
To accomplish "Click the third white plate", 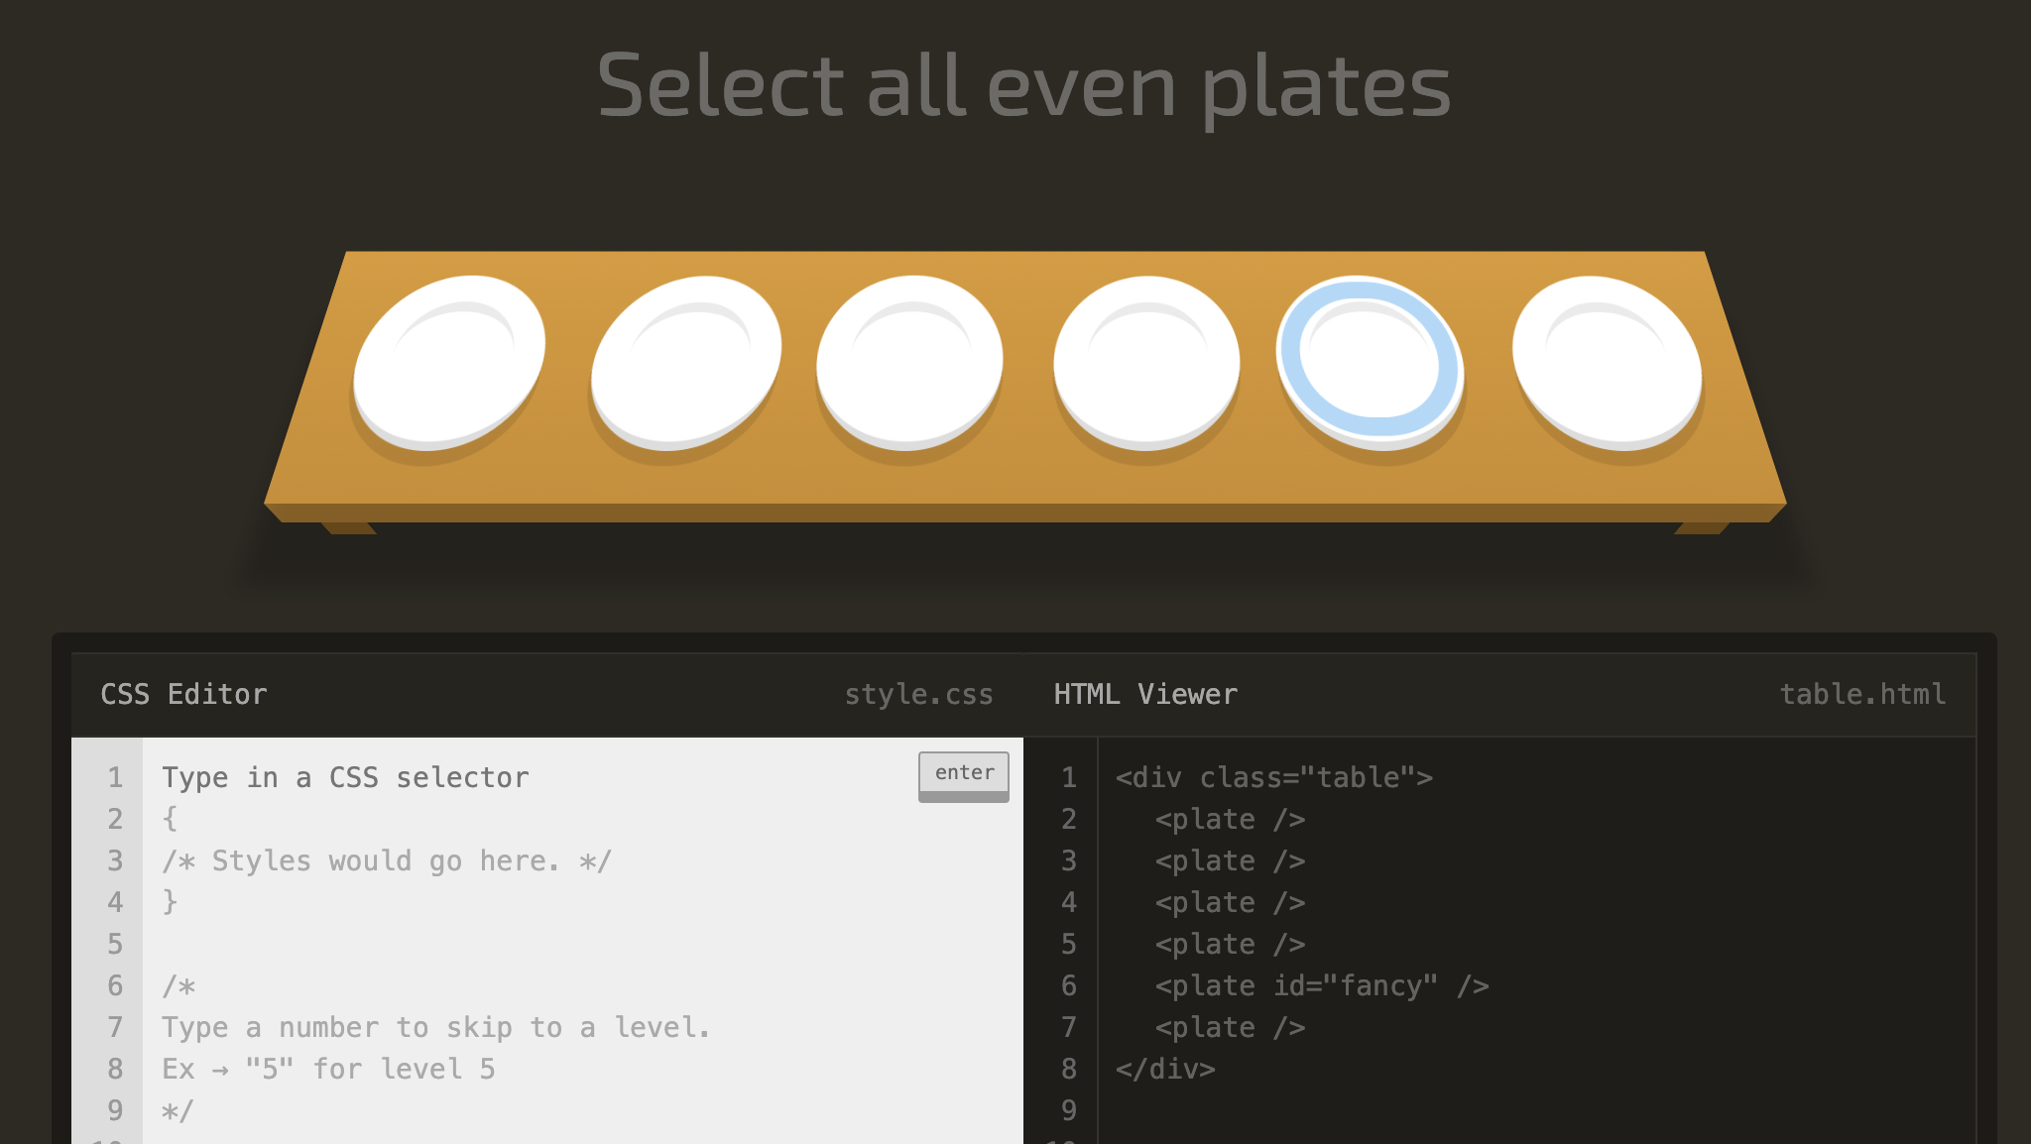I will [909, 361].
